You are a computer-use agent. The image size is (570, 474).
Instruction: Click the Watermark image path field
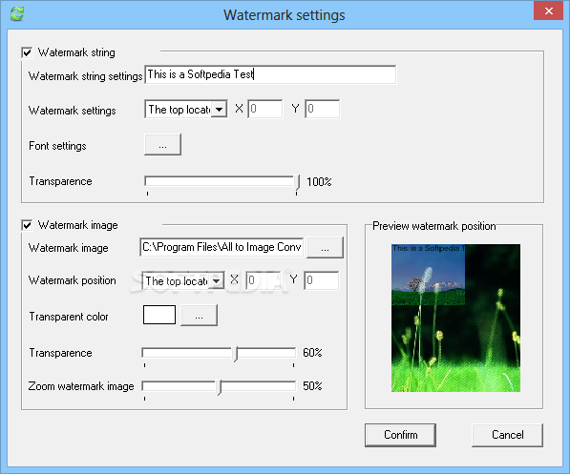(x=222, y=247)
